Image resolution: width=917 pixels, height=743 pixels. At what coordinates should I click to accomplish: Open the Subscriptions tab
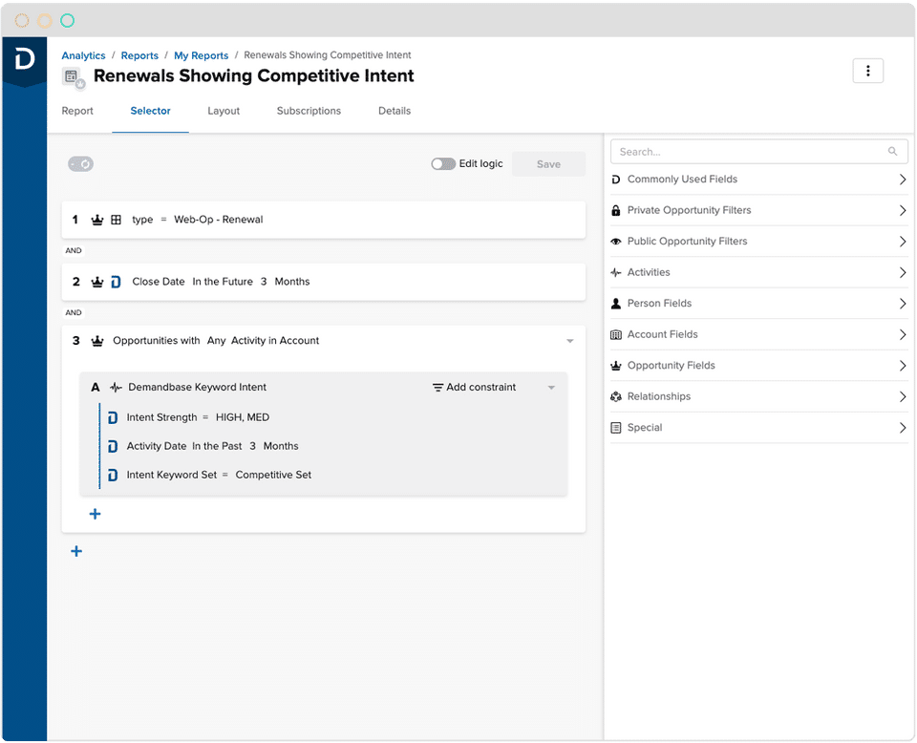(309, 111)
